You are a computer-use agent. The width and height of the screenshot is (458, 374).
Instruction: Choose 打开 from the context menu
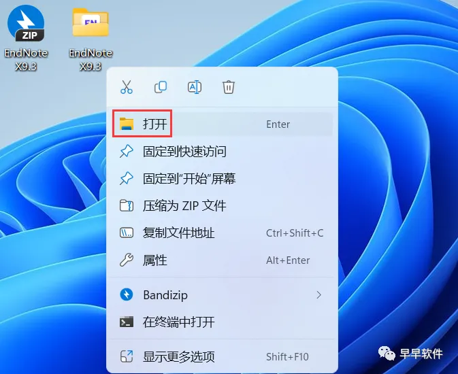223,124
